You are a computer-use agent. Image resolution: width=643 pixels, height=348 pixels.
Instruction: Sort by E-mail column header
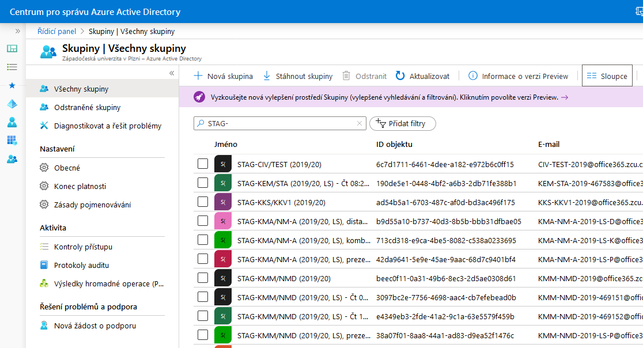click(x=549, y=144)
